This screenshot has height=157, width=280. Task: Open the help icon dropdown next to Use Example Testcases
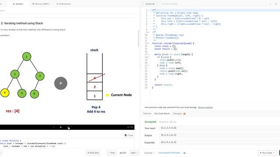click(x=185, y=153)
